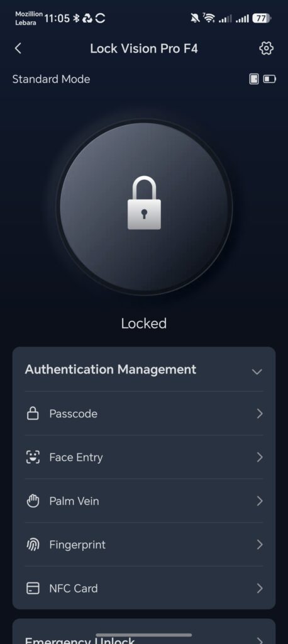Tap the fingerprint icon
288x644 pixels.
[33, 545]
